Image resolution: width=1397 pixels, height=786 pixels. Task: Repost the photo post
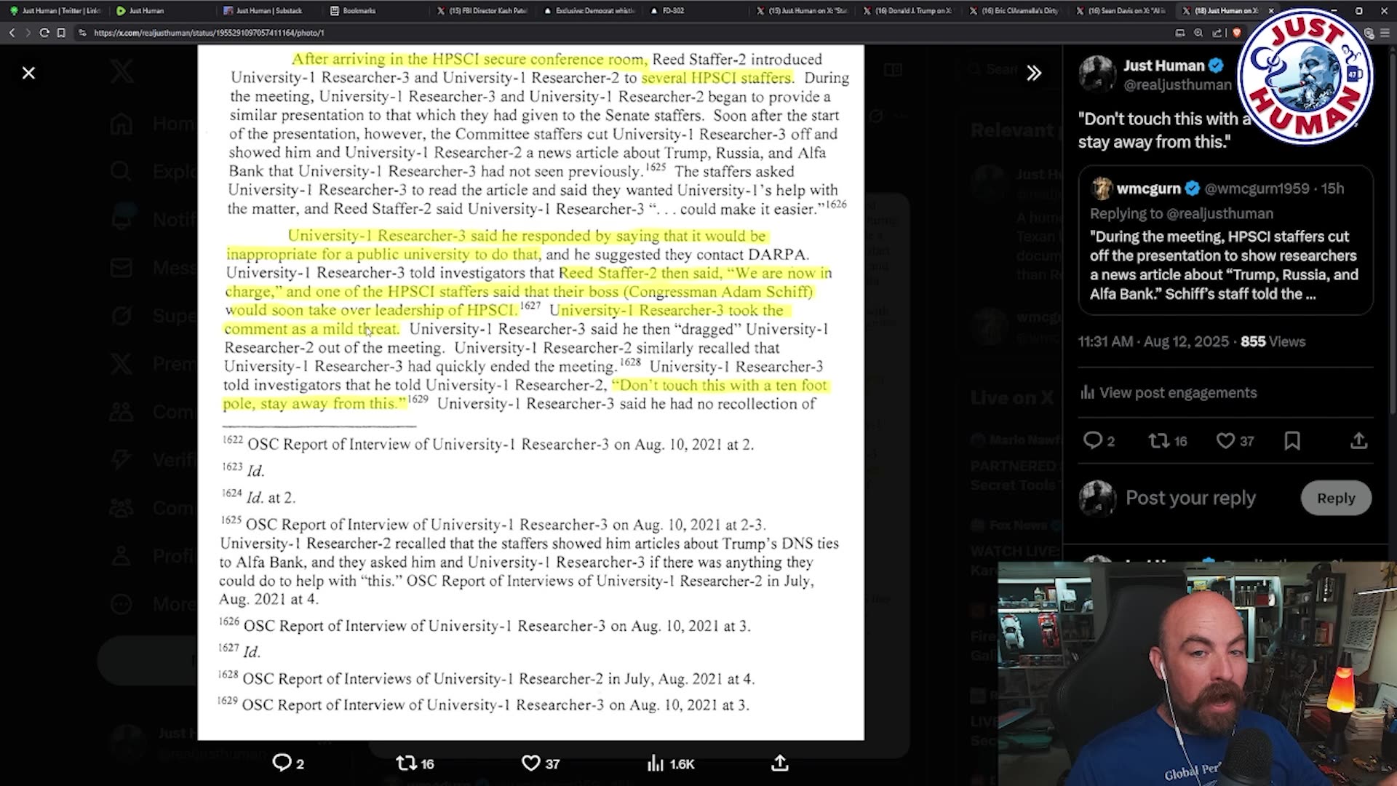[x=405, y=763]
